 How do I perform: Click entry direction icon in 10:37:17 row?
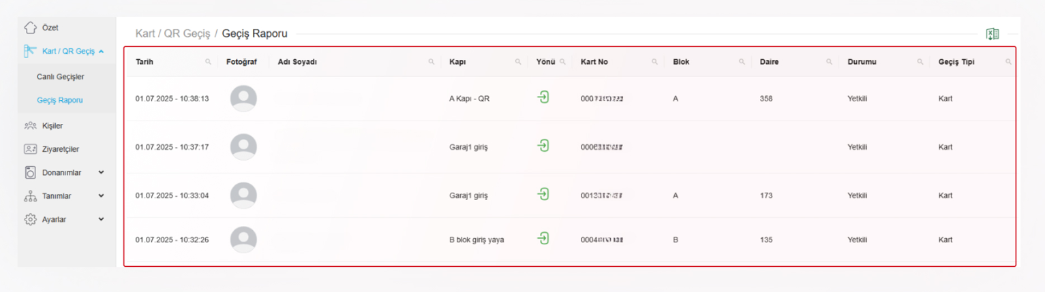543,146
